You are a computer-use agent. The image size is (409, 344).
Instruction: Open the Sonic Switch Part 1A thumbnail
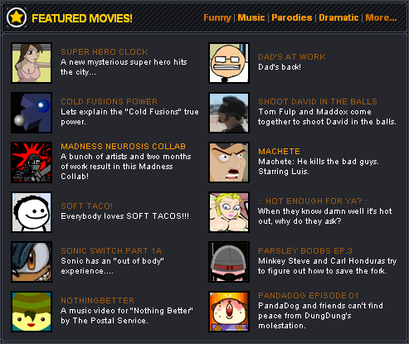pyautogui.click(x=32, y=262)
